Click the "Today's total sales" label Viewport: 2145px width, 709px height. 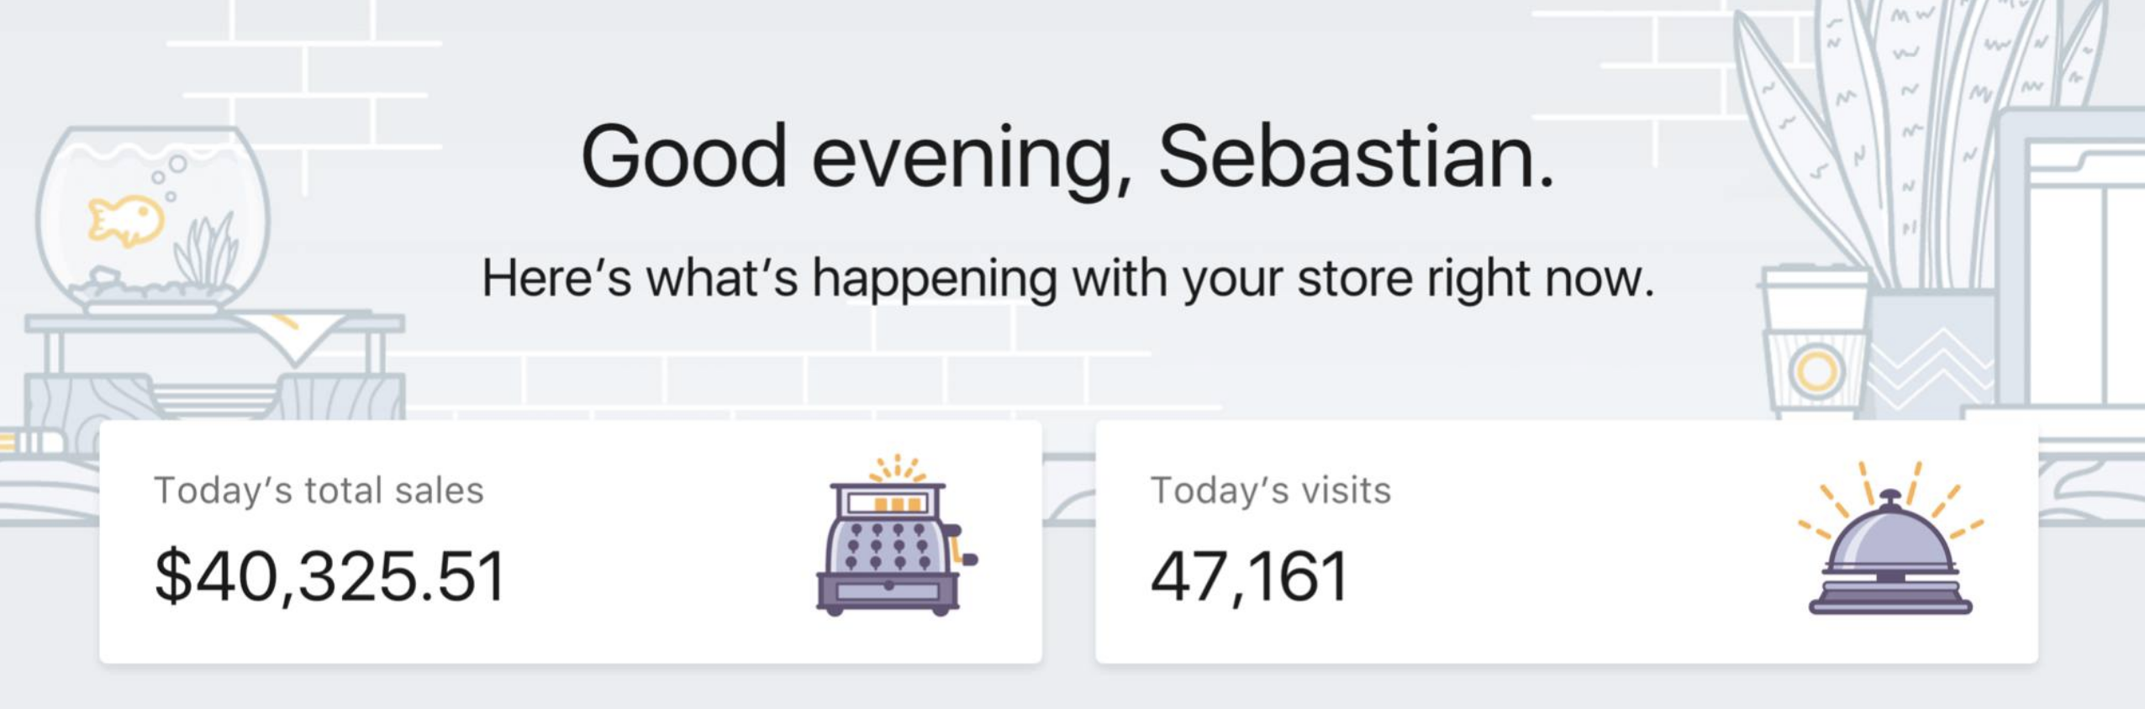tap(319, 491)
